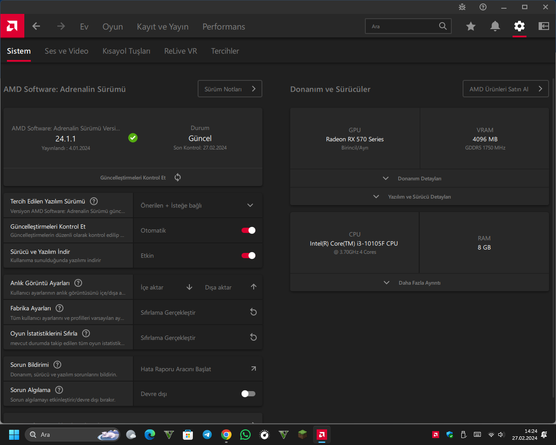This screenshot has height=445, width=556.
Task: Click the Windows taskbar Ara search box
Action: [x=73, y=435]
